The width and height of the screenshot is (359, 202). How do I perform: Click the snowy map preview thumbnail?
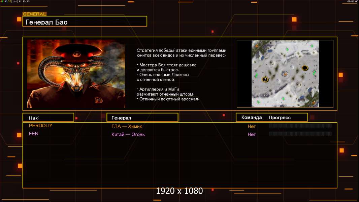click(285, 74)
